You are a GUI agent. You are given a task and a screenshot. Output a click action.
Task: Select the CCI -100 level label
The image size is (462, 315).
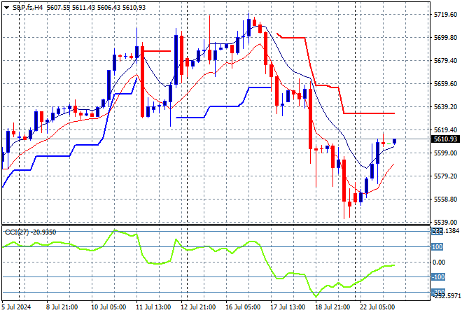438,277
